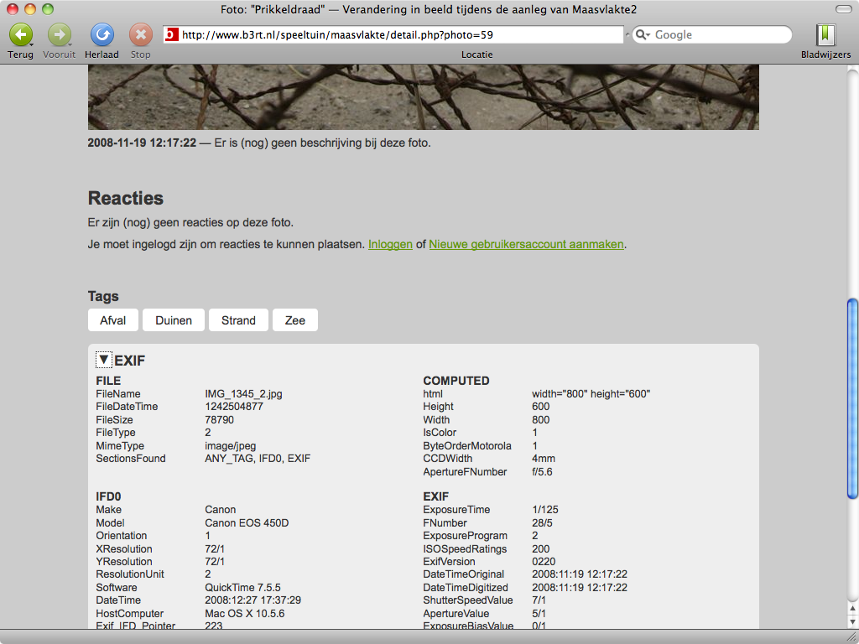Screen dimensions: 859x644
Task: Click FileSize value 78790
Action: tap(219, 419)
